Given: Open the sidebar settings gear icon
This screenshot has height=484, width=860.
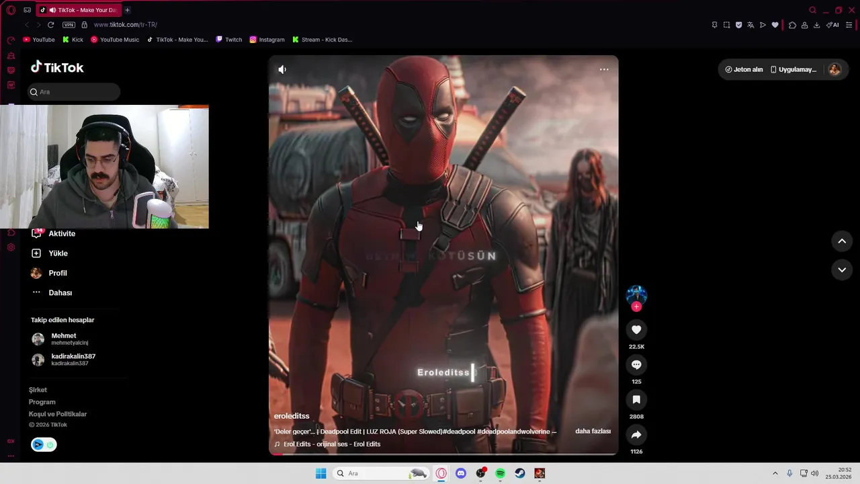Looking at the screenshot, I should click(x=11, y=247).
